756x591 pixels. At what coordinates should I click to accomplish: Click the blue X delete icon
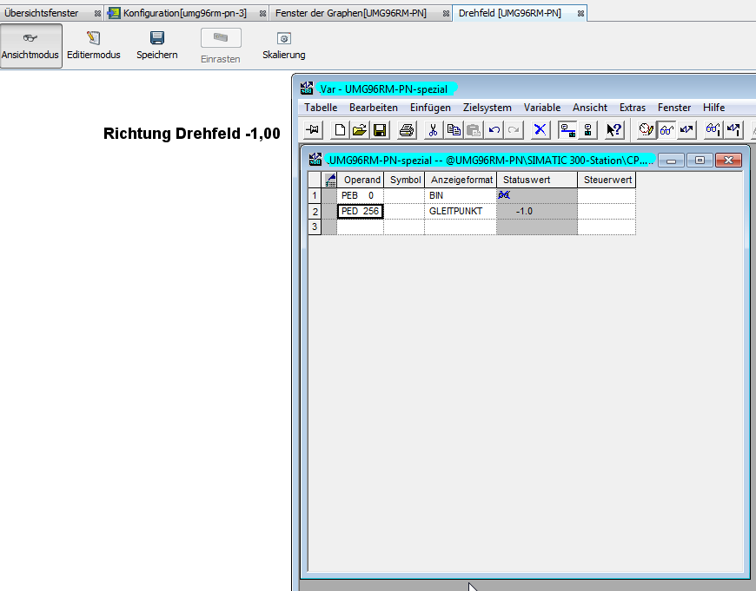[x=540, y=130]
